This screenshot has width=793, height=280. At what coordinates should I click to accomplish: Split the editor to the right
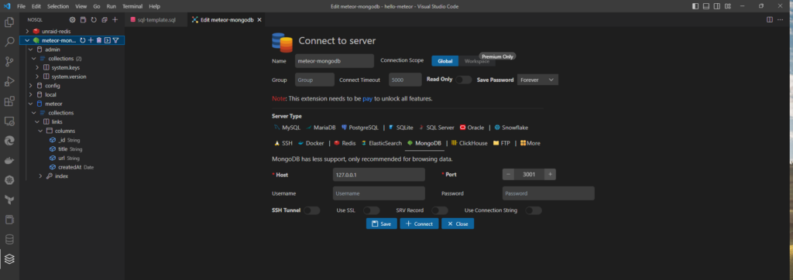(x=769, y=19)
